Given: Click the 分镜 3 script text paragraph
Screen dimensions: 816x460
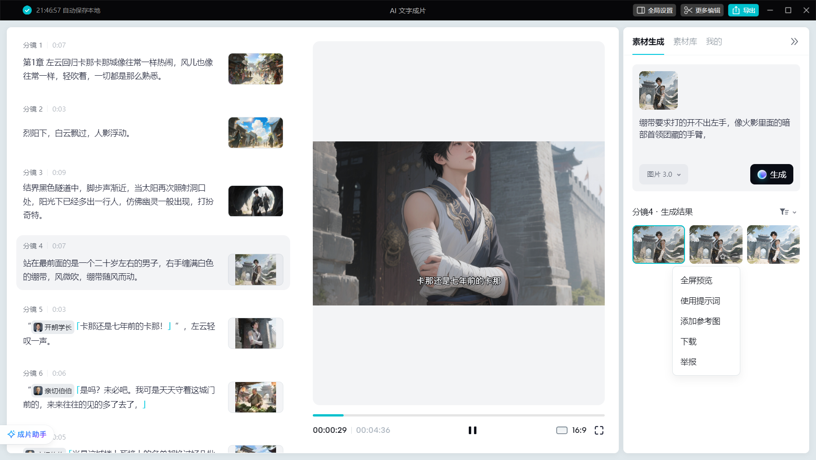Looking at the screenshot, I should pos(118,201).
